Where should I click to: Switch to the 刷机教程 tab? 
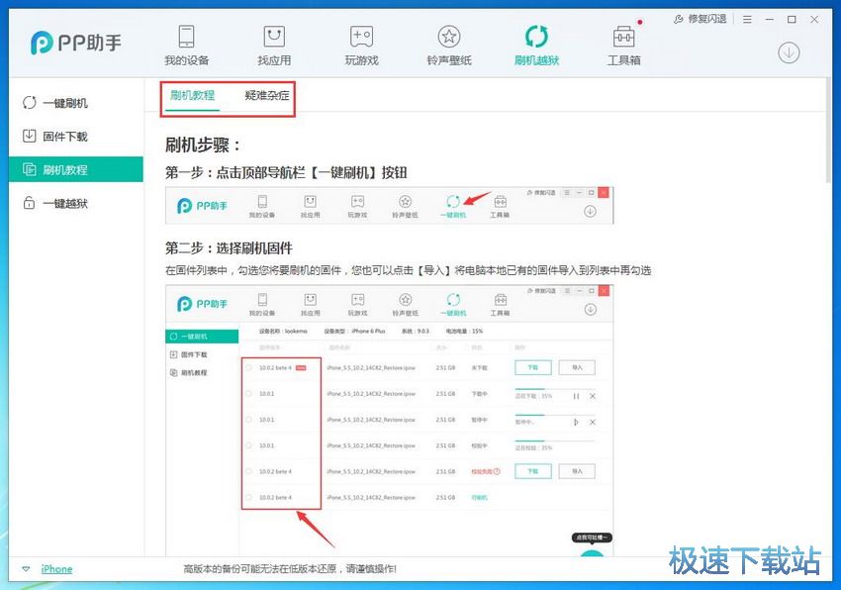[193, 96]
